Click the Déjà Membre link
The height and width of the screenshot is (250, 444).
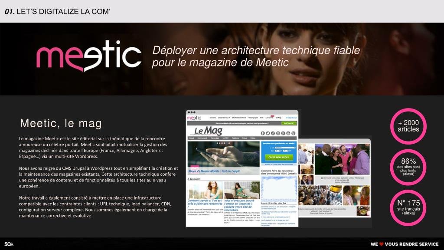click(292, 118)
